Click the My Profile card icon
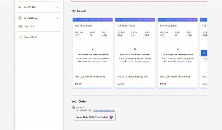This screenshot has height=130, width=222. (x=20, y=7)
